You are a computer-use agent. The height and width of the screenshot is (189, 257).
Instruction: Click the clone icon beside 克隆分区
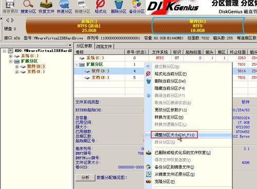pos(149,181)
